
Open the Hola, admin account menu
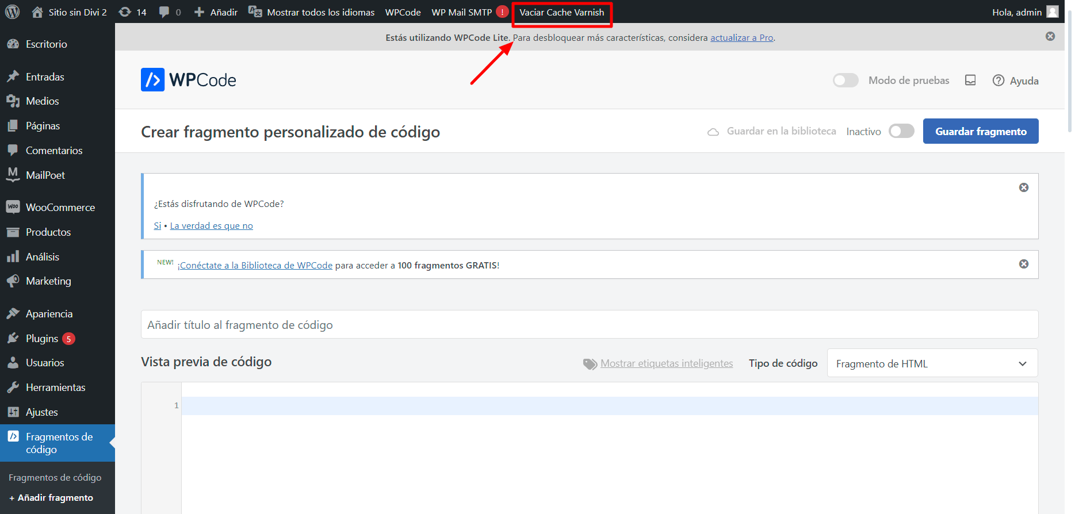point(1026,12)
